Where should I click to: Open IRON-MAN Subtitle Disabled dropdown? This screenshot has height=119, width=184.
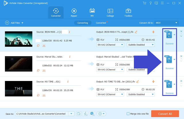pos(141,45)
